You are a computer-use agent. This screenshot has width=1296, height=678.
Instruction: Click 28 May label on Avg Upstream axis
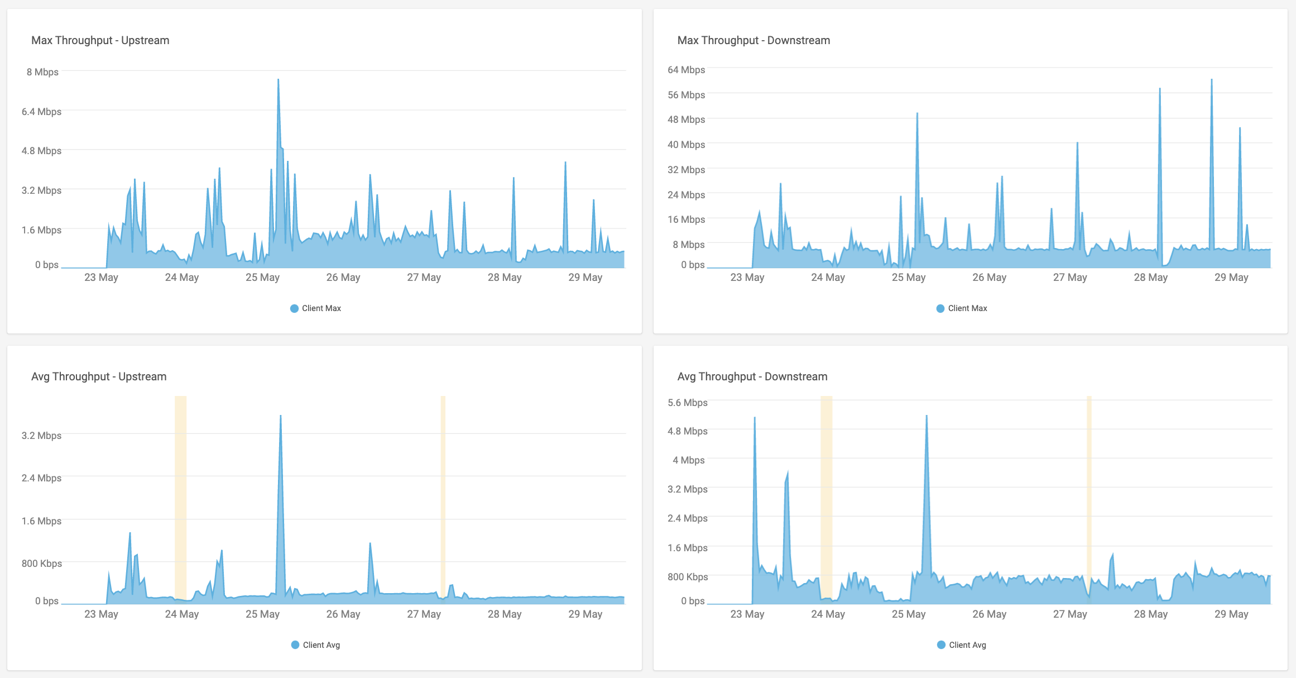click(505, 614)
